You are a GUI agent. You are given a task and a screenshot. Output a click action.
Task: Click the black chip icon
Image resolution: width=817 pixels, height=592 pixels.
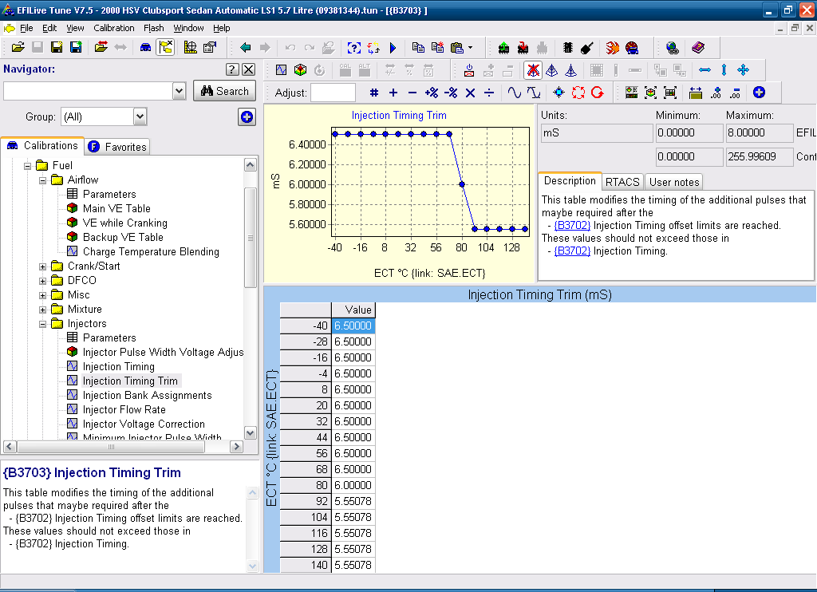tap(568, 48)
